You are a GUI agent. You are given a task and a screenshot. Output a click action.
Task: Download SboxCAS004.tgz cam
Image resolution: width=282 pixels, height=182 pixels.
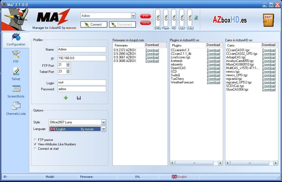tap(269, 89)
